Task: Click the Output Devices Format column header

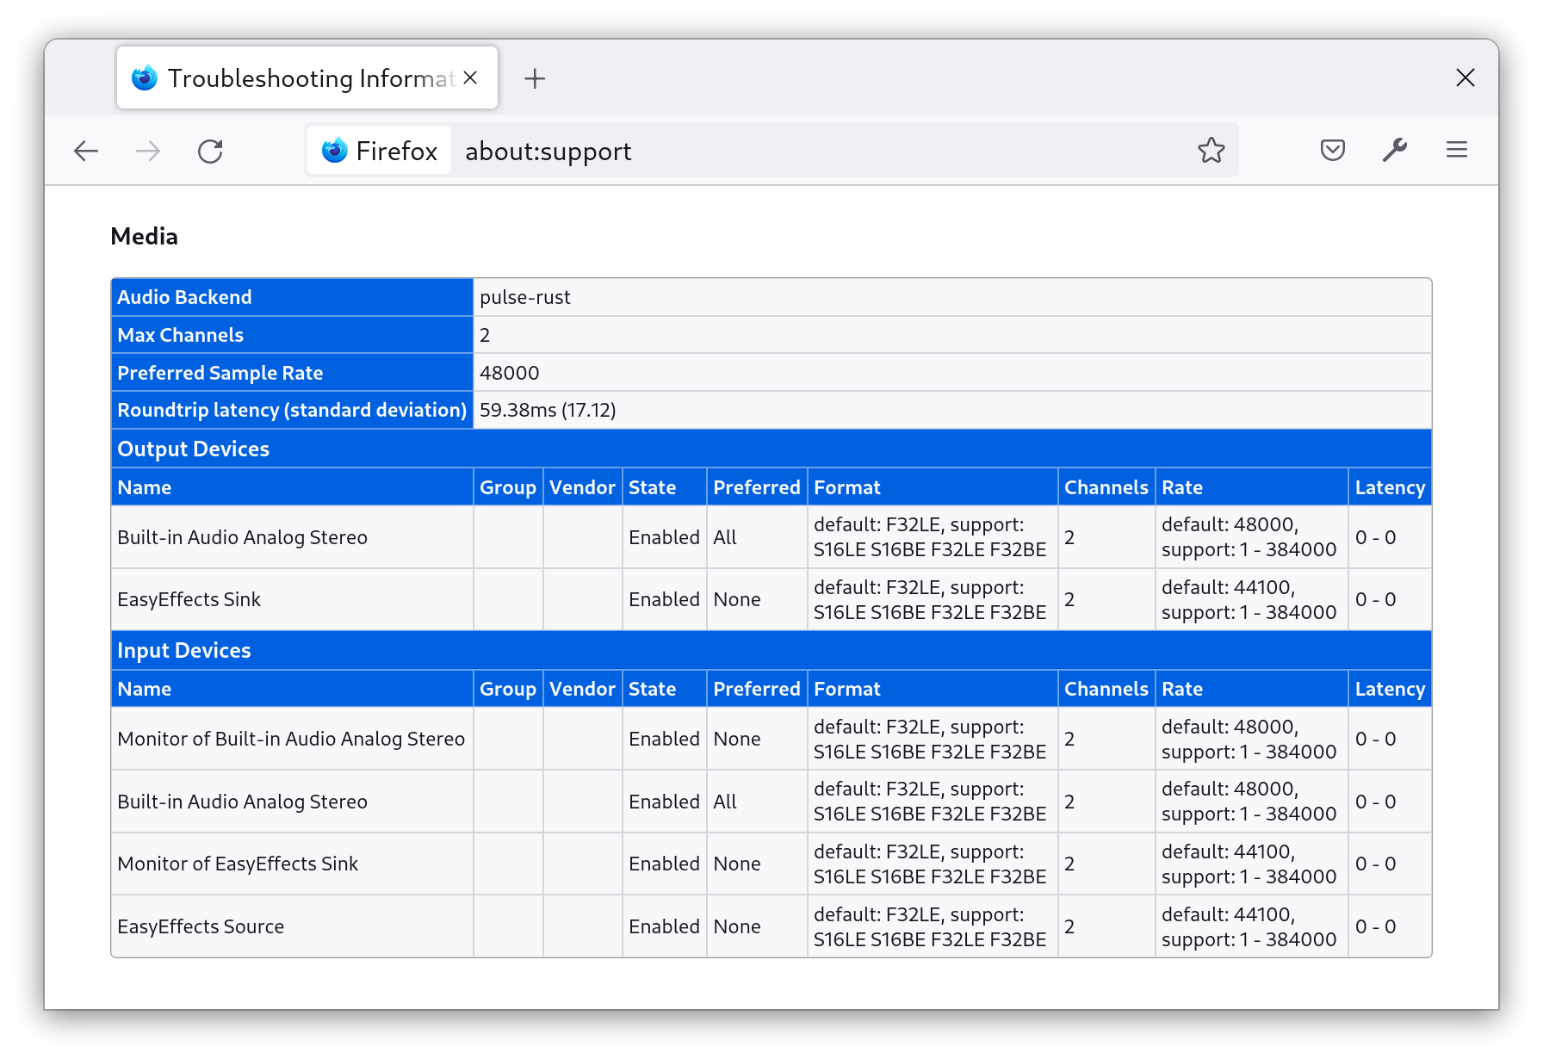Action: [933, 487]
